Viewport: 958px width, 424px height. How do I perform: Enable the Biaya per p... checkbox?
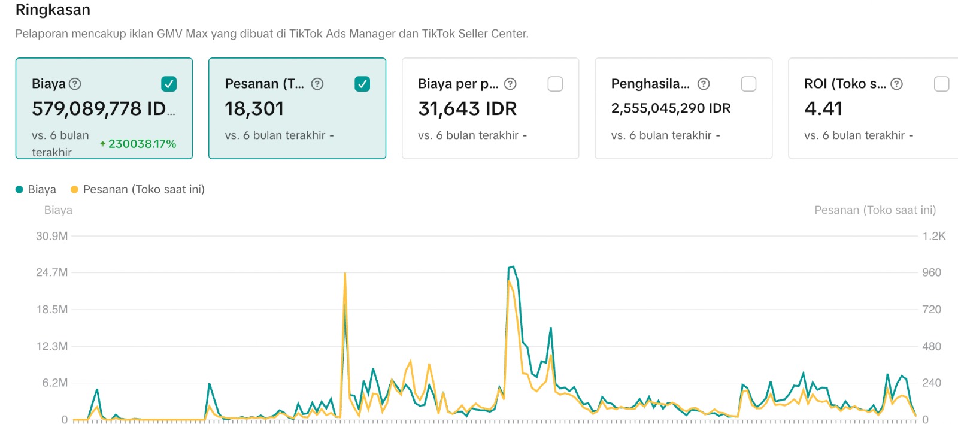(555, 84)
